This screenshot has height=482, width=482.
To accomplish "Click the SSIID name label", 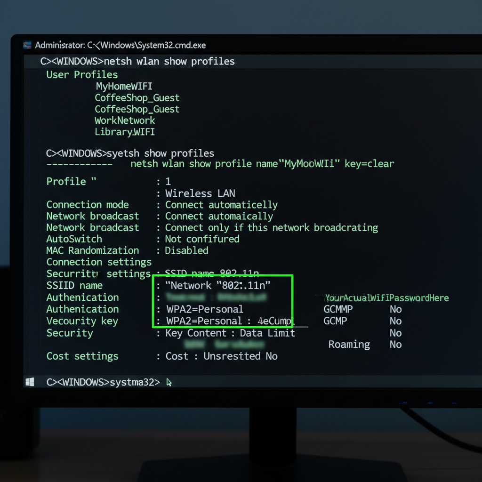I will pos(74,286).
